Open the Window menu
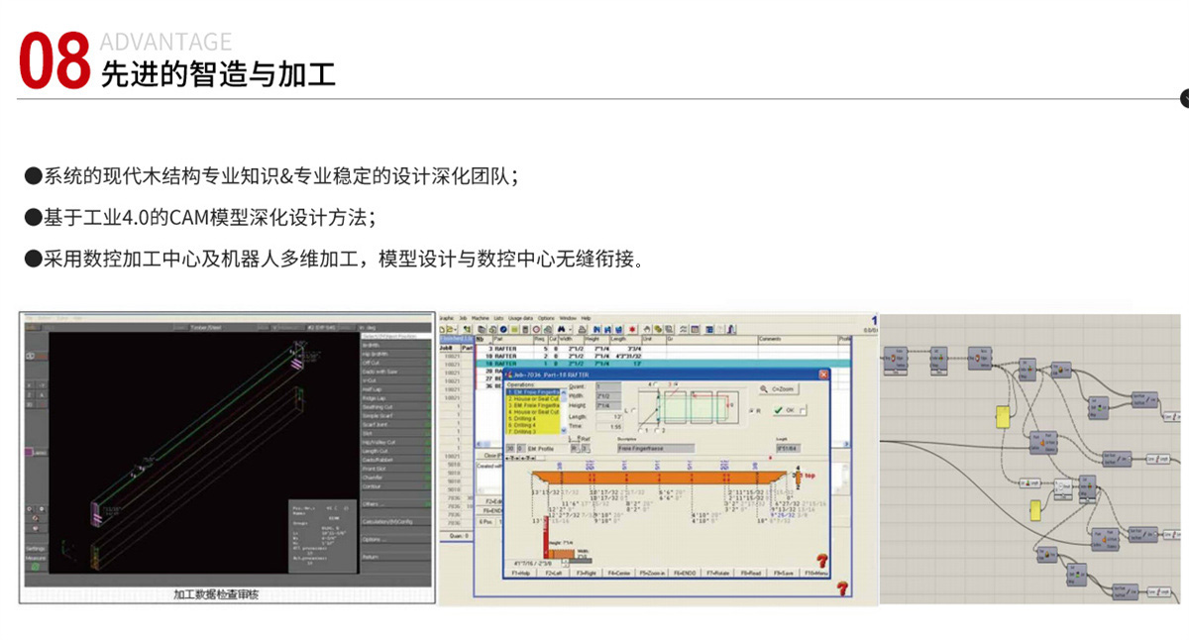The image size is (1189, 640). (x=568, y=318)
